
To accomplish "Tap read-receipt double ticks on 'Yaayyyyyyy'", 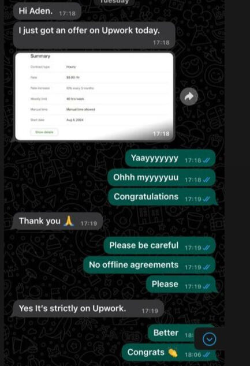I will coord(206,160).
